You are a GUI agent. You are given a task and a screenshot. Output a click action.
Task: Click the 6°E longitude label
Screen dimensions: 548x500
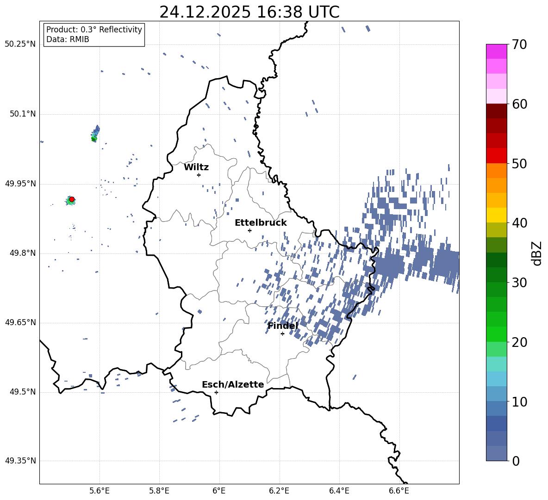click(219, 491)
